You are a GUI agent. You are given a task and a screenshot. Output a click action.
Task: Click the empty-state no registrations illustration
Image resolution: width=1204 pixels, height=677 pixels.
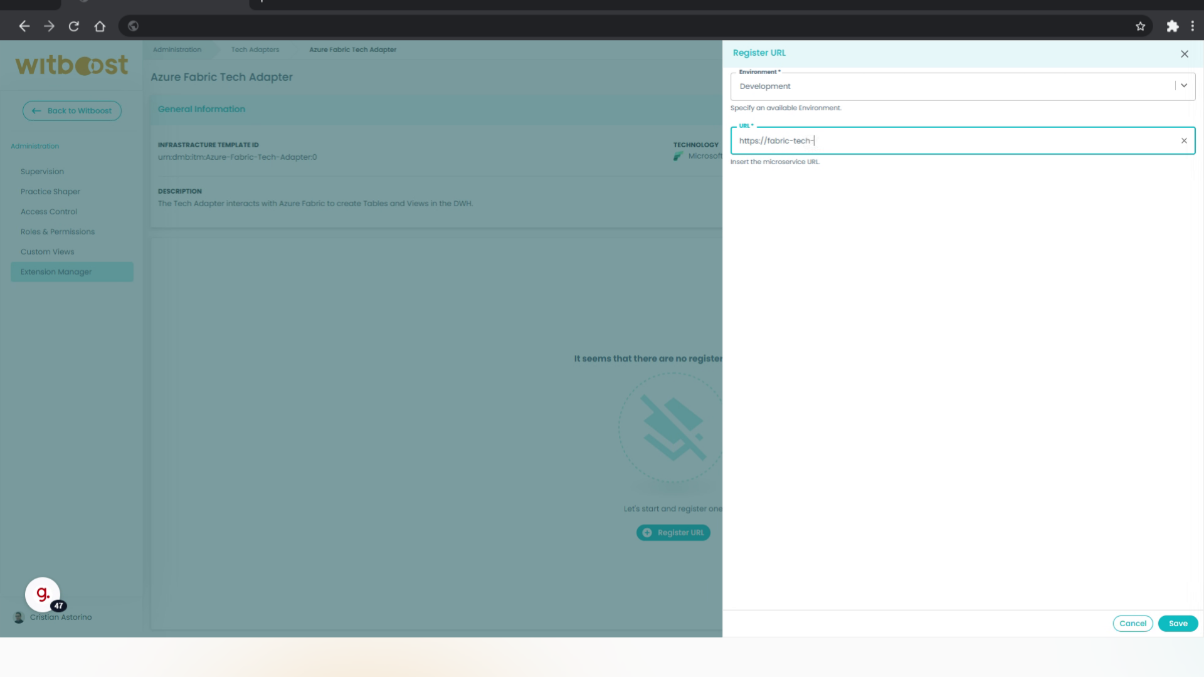pos(670,428)
